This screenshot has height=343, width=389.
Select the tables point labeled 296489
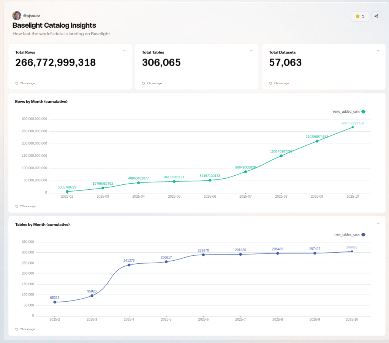click(278, 253)
